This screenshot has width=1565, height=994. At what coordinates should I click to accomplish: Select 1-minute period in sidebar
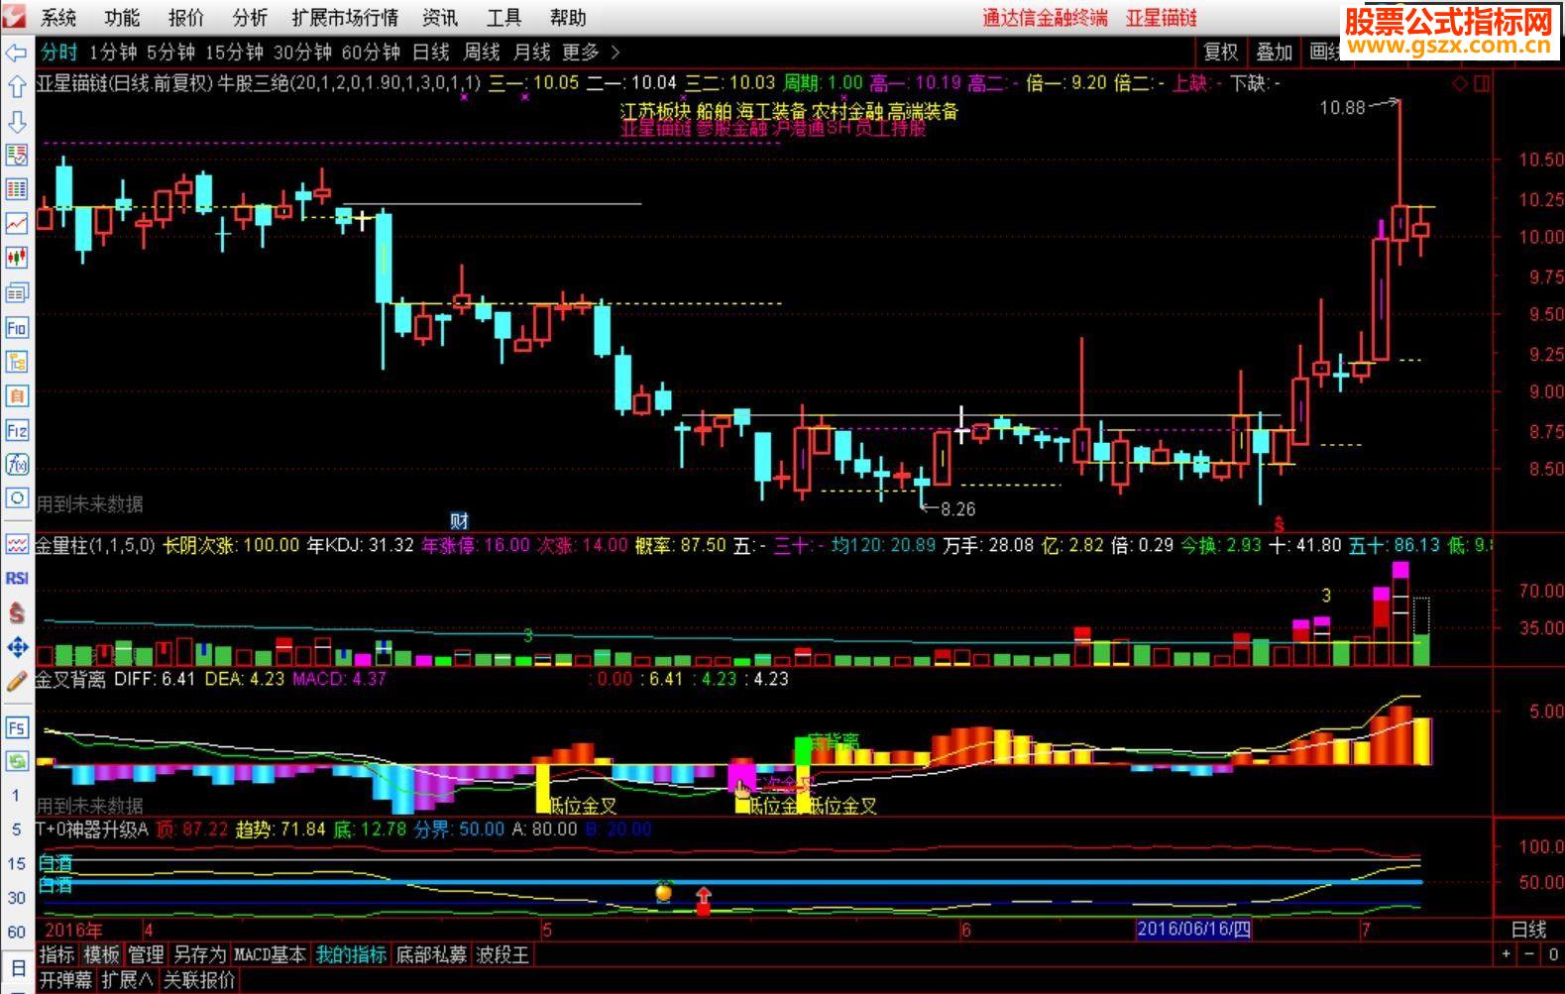click(17, 795)
